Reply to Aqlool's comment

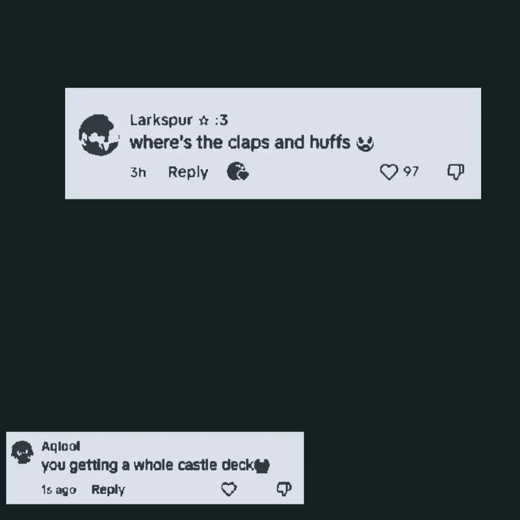pyautogui.click(x=108, y=490)
